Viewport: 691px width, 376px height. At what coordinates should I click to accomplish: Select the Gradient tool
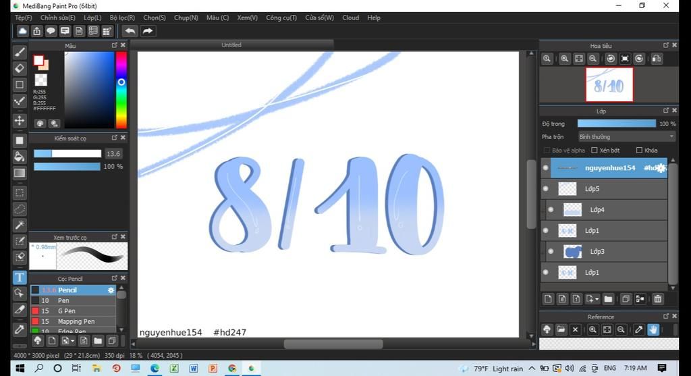(x=20, y=173)
